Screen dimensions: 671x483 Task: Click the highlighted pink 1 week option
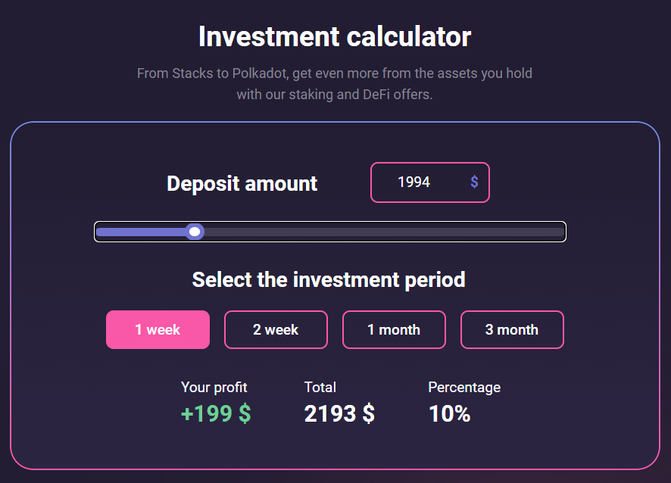(x=158, y=329)
